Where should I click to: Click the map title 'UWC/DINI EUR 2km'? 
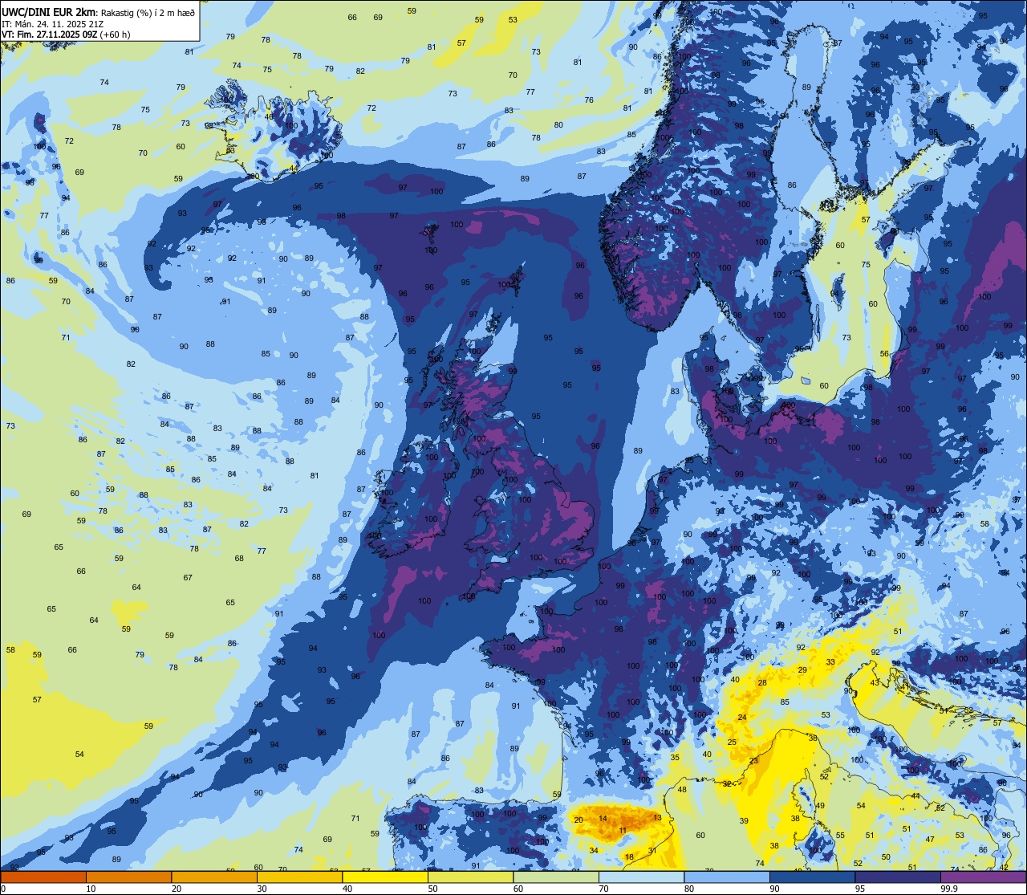(x=49, y=11)
